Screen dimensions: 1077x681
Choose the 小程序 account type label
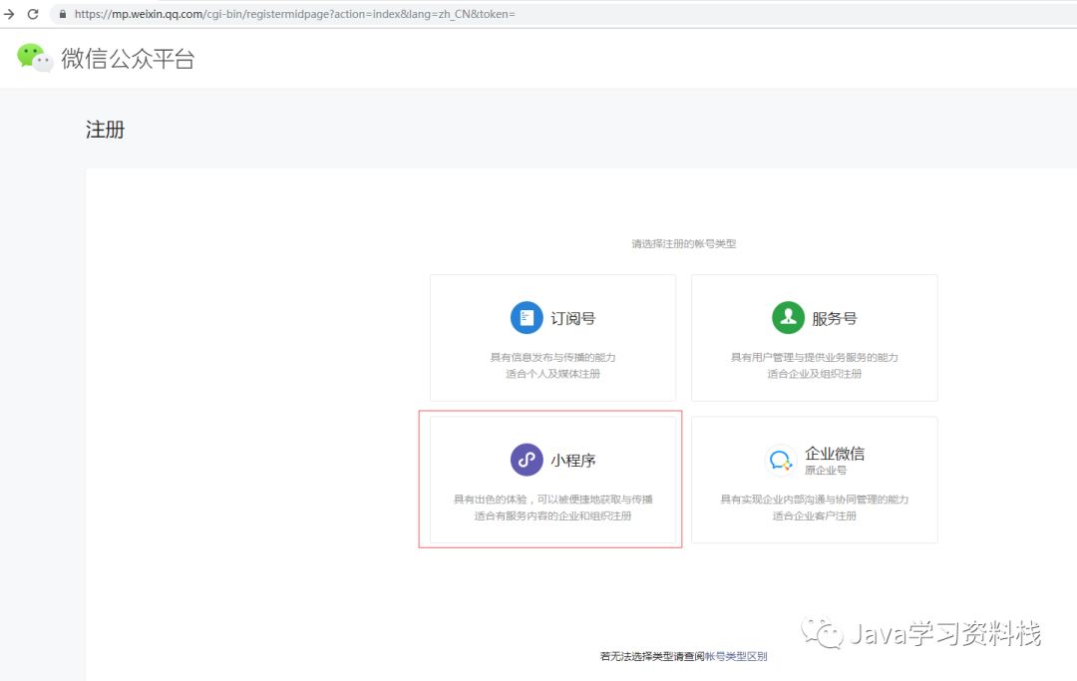572,461
